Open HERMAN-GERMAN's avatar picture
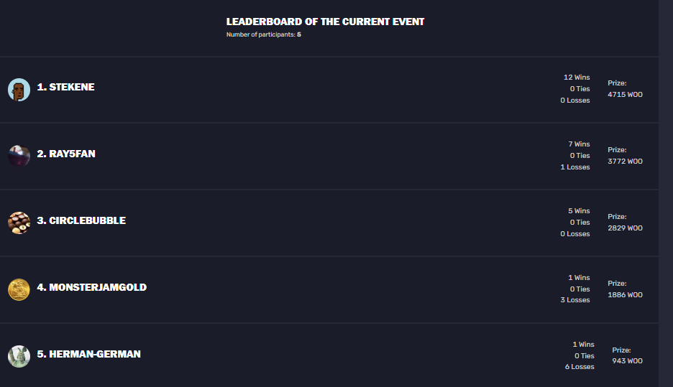 coord(19,357)
